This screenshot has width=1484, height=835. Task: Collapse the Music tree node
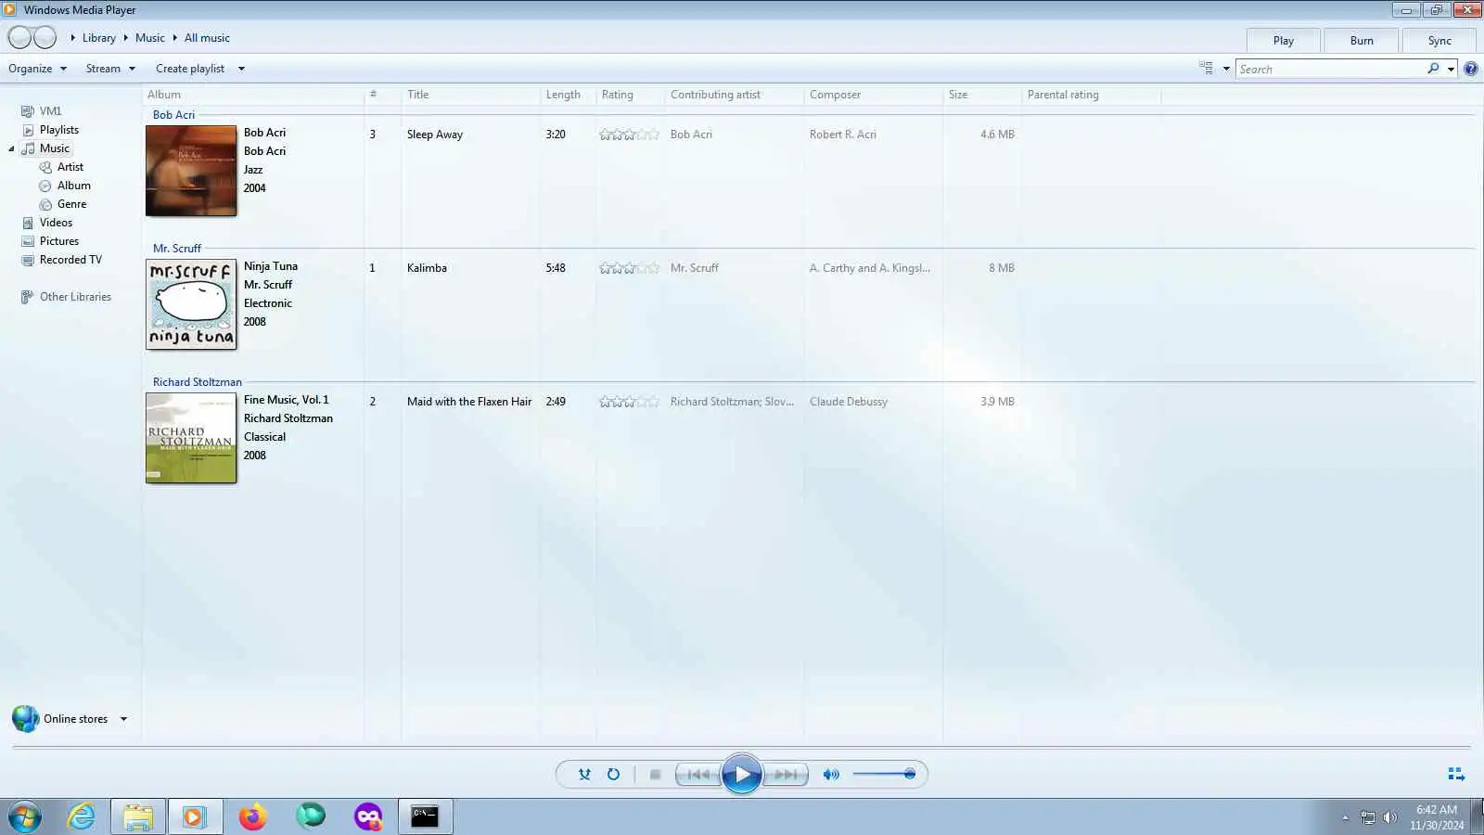11,148
